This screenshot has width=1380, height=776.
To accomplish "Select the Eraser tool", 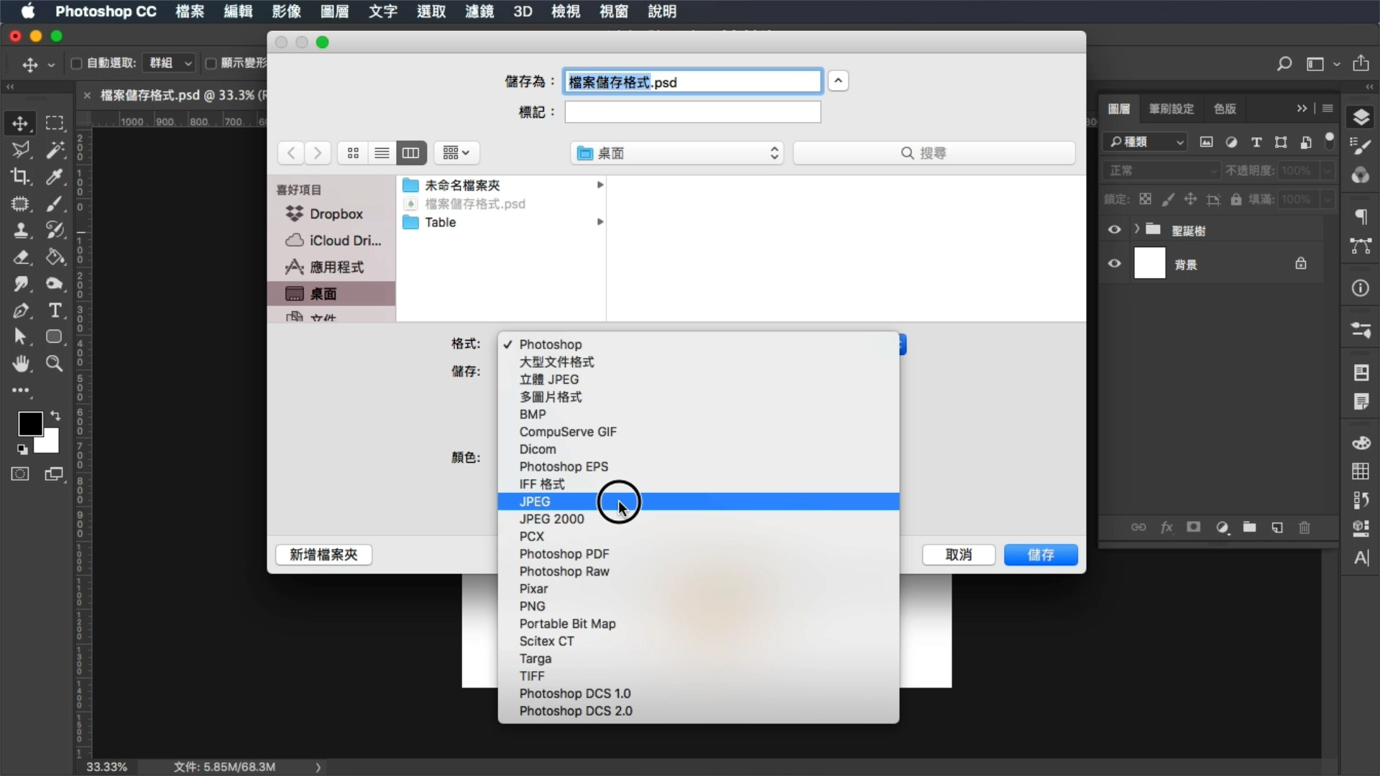I will (20, 257).
